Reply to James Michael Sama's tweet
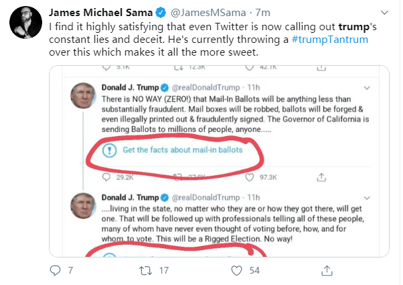Screen dimensions: 403x285 click(56, 270)
